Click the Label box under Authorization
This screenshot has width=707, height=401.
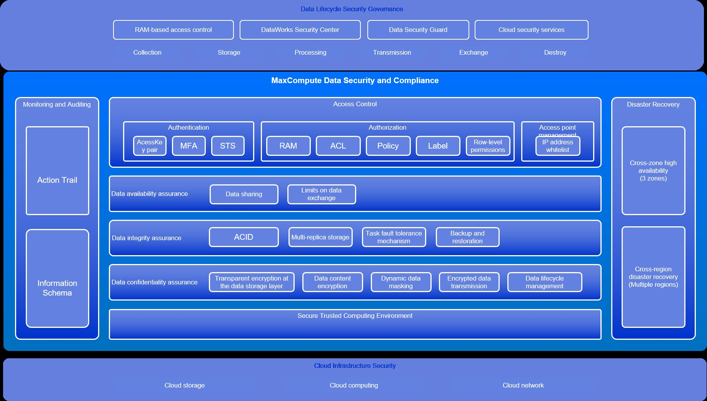438,146
